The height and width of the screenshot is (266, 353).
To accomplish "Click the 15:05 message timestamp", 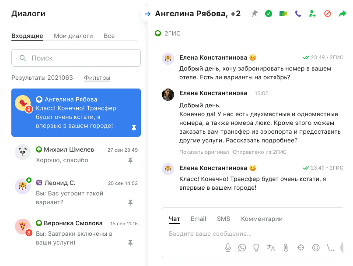I will (262, 93).
